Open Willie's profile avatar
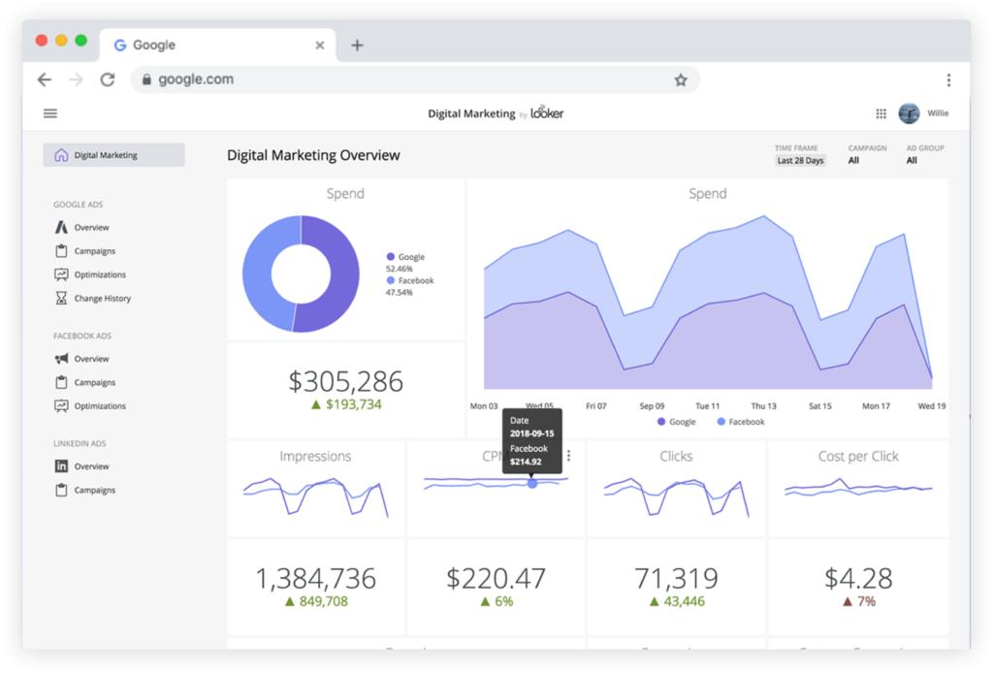This screenshot has height=673, width=993. (909, 113)
